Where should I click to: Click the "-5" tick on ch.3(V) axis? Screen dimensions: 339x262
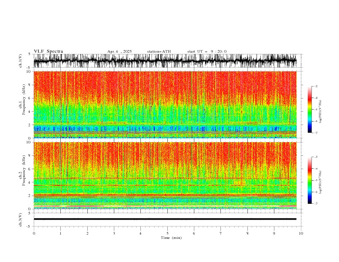pyautogui.click(x=29, y=226)
